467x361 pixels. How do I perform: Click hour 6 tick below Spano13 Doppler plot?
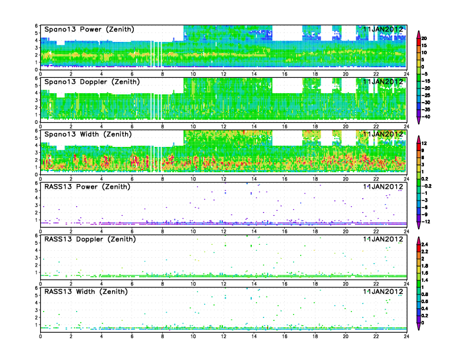(132, 127)
